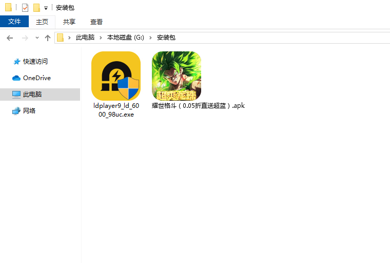The height and width of the screenshot is (263, 390).
Task: Expand the Customize Quick Access Toolbar dropdown
Action: pos(46,8)
